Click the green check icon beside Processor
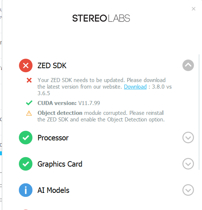Screen dimensions: 202x210 [x=26, y=137]
